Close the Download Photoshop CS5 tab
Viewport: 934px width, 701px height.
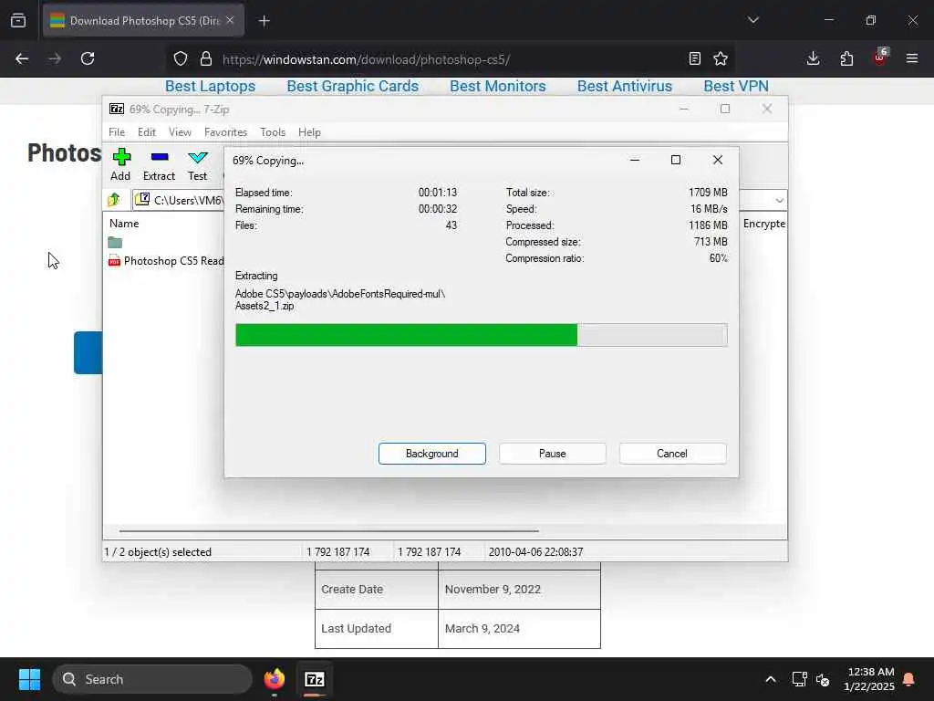pos(230,20)
